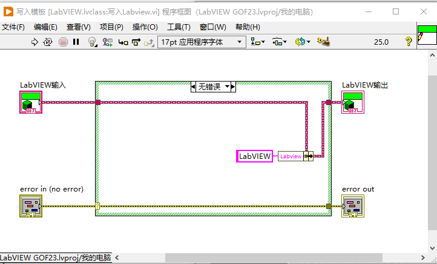437x264 pixels.
Task: Select the LabVIEW输入 class terminal
Action: 31,102
